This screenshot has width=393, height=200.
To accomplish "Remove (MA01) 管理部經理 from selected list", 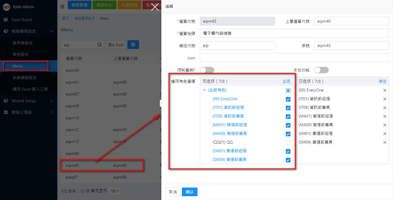I will click(x=385, y=116).
